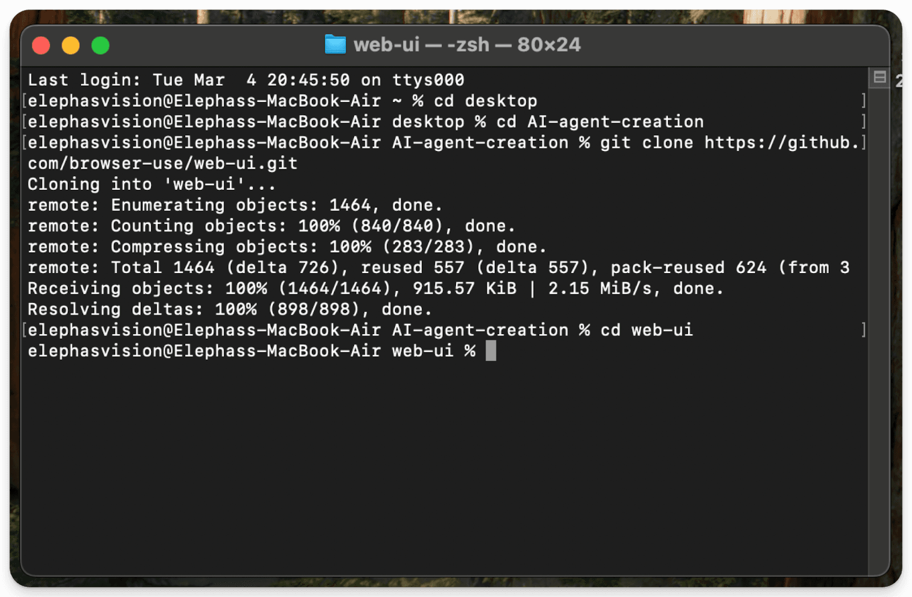The image size is (912, 597).
Task: Click the window title "web-ui — -zsh — 80×24"
Action: tap(467, 44)
